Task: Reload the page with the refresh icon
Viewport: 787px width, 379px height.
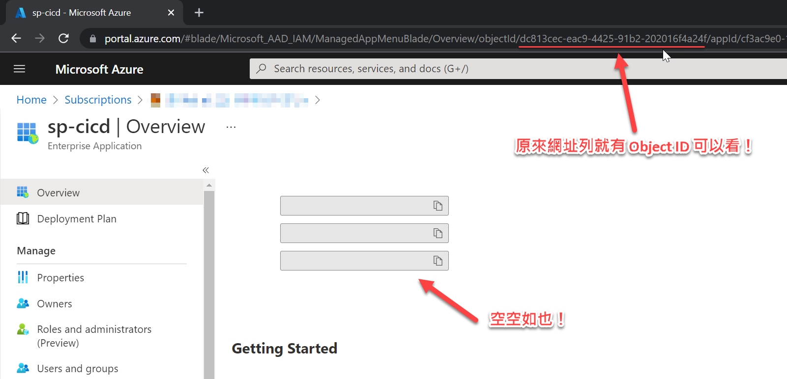Action: pos(63,38)
